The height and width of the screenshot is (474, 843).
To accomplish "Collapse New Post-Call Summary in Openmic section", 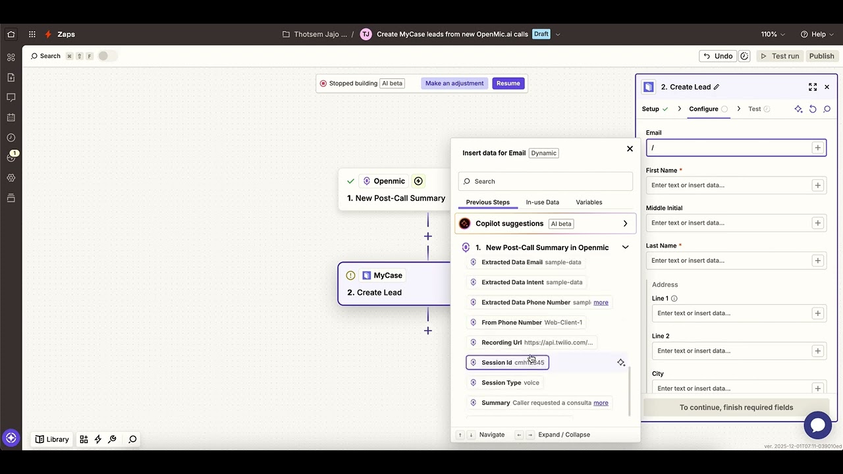I will pyautogui.click(x=625, y=248).
